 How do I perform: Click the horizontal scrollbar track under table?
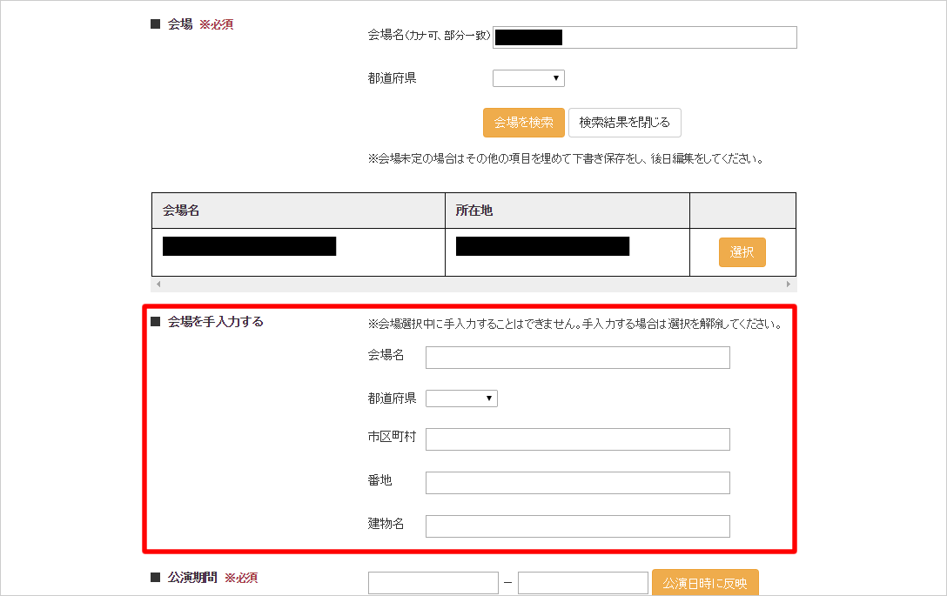[473, 285]
